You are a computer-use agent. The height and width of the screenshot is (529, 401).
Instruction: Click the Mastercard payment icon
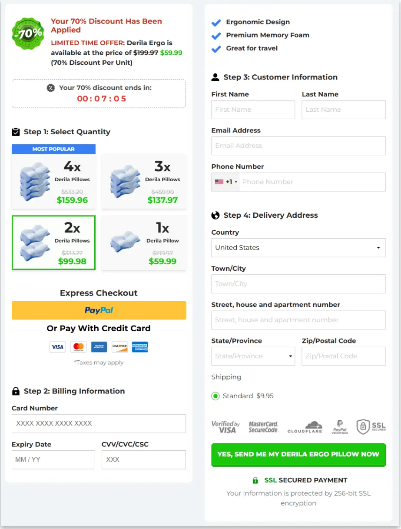[79, 347]
